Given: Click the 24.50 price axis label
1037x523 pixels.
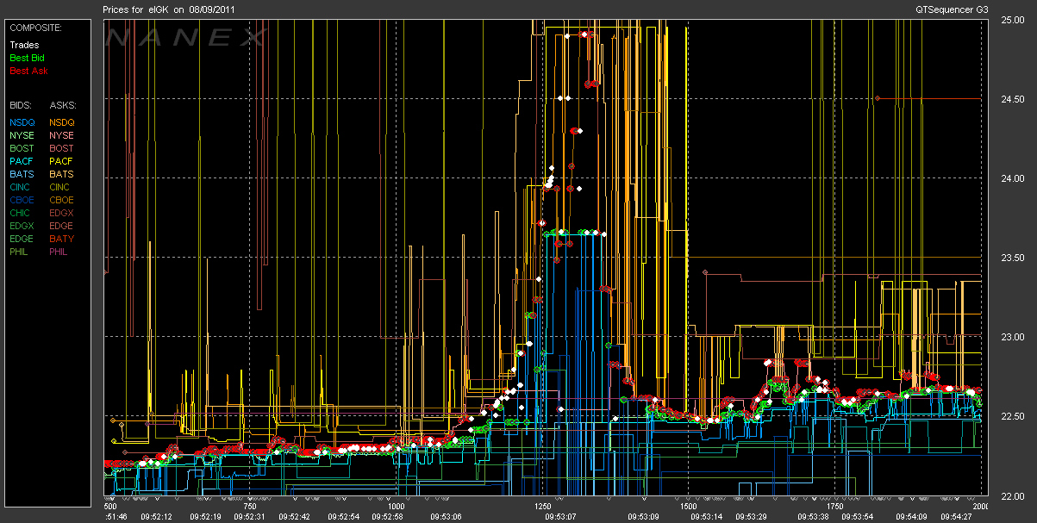Looking at the screenshot, I should click(1013, 99).
